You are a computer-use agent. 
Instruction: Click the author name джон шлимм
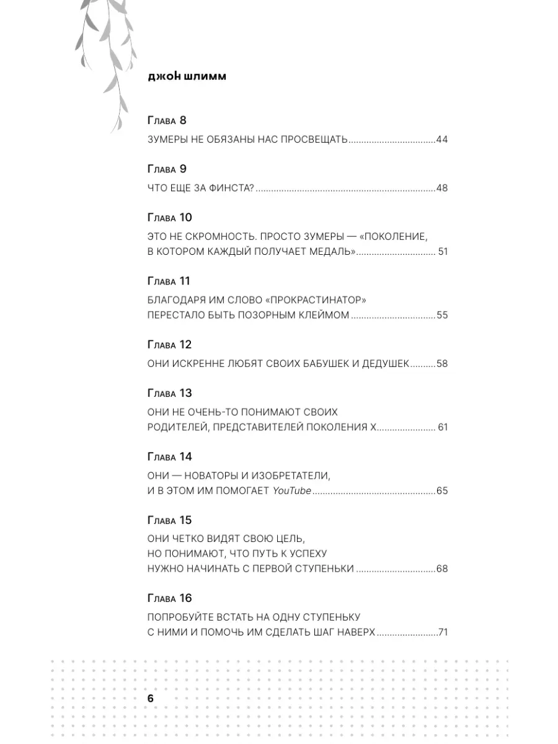pos(187,76)
